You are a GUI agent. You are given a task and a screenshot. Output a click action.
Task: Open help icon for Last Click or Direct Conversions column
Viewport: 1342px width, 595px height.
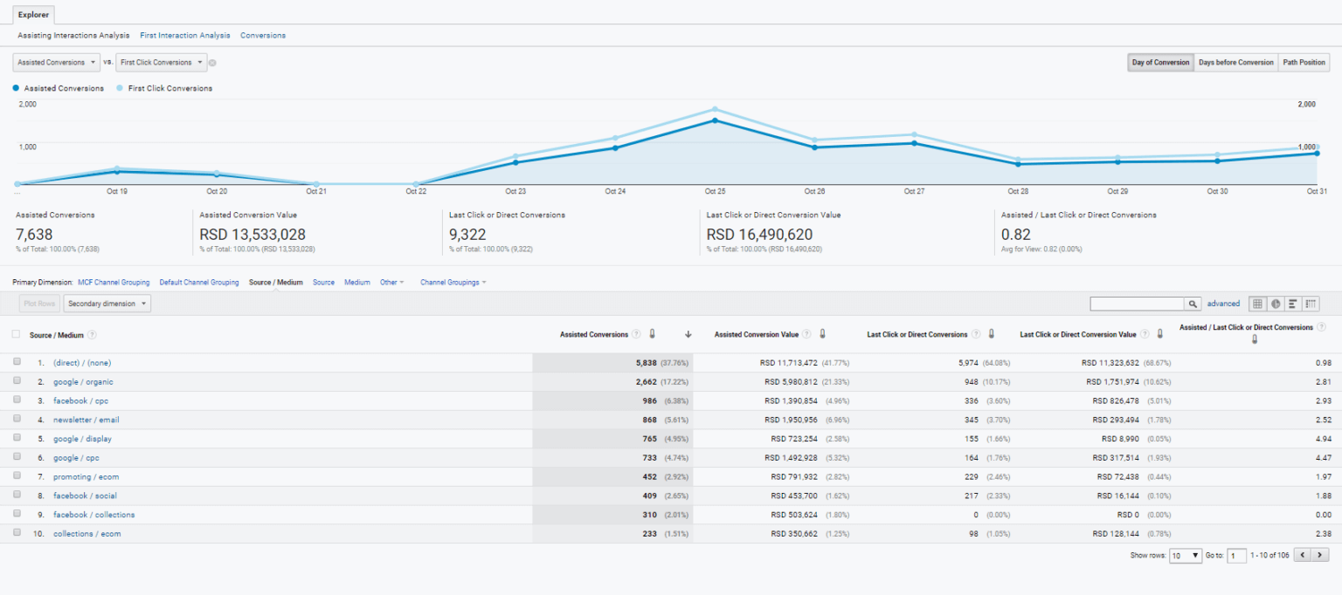[x=975, y=334]
